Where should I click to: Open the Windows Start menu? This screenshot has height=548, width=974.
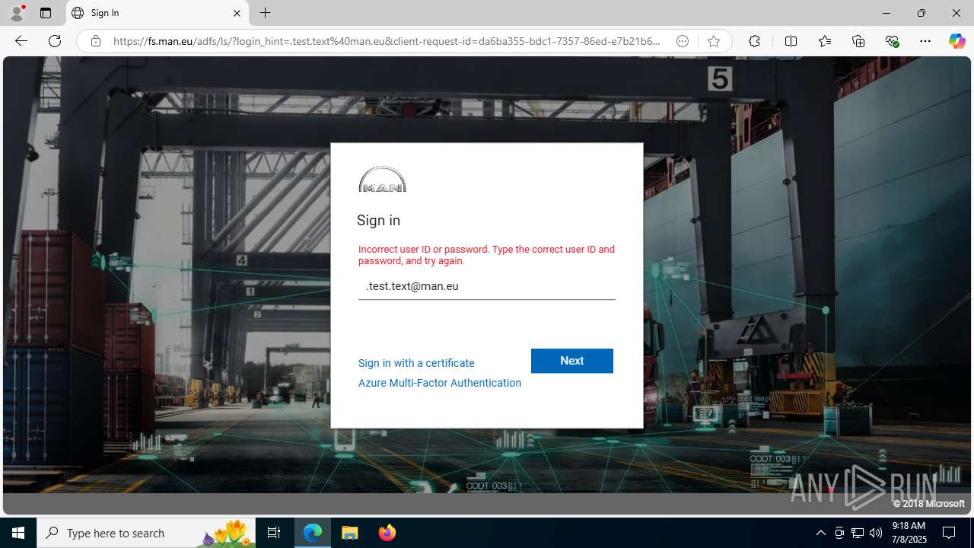pyautogui.click(x=18, y=533)
